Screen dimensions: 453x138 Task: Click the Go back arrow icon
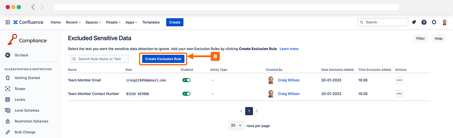[8, 55]
